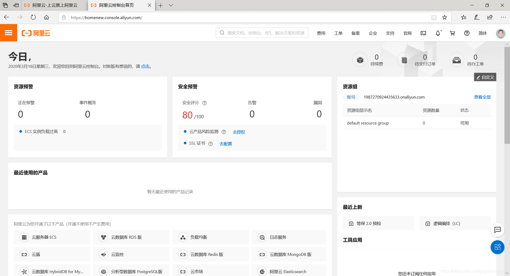510x276 pixels.
Task: Open 负载均衡 product
Action: point(211,237)
